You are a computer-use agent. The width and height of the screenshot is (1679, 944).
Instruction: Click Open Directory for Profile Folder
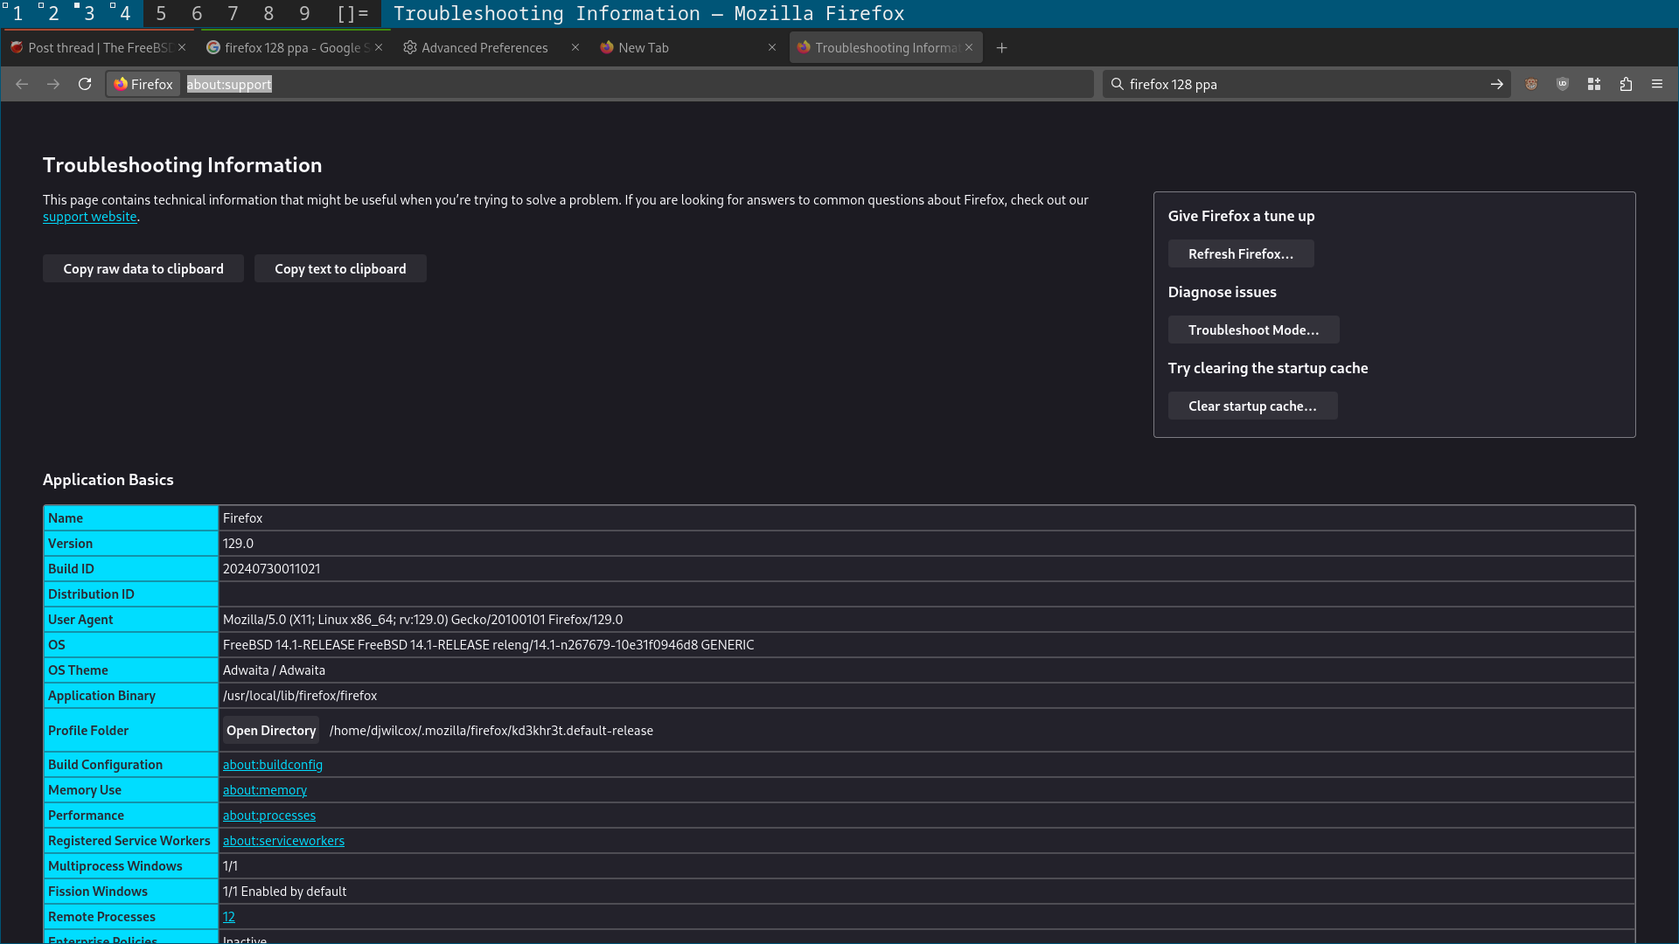point(271,731)
